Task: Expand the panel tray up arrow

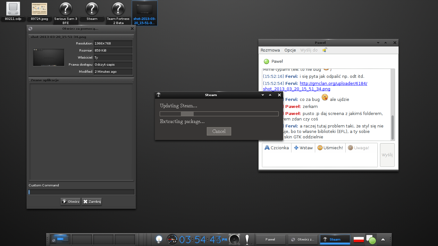Action: (x=383, y=240)
